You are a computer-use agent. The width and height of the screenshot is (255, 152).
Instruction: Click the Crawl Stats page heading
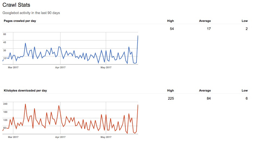(16, 5)
